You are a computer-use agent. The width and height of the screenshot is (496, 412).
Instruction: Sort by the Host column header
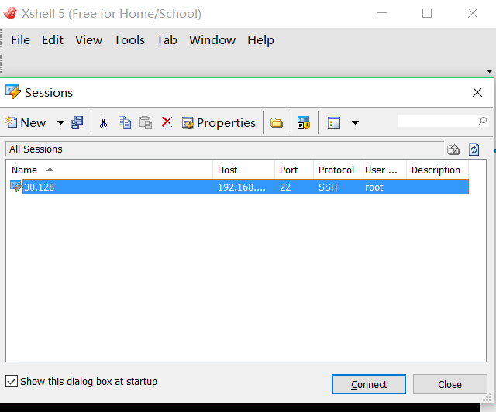coord(243,170)
